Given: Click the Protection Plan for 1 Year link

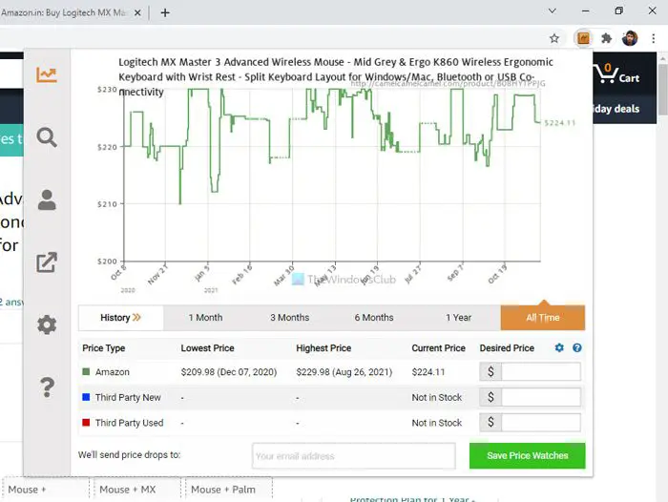Looking at the screenshot, I should tap(412, 499).
